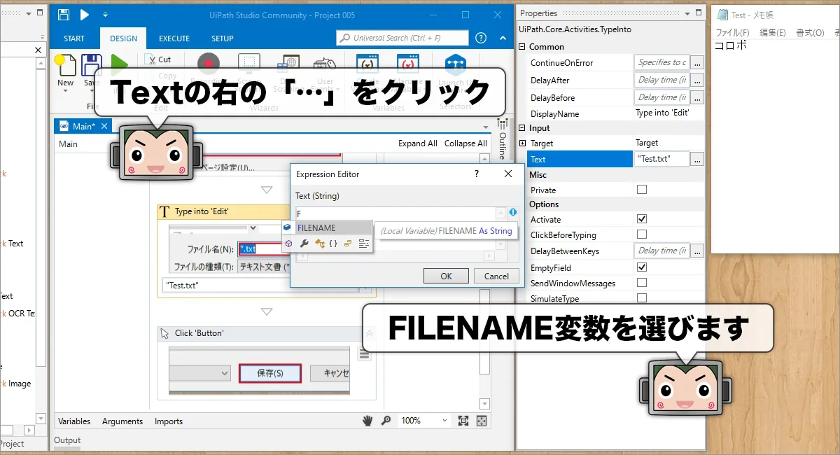840x455 pixels.
Task: Click the yellow boxes filter icon in IntelliSense
Action: tap(348, 243)
